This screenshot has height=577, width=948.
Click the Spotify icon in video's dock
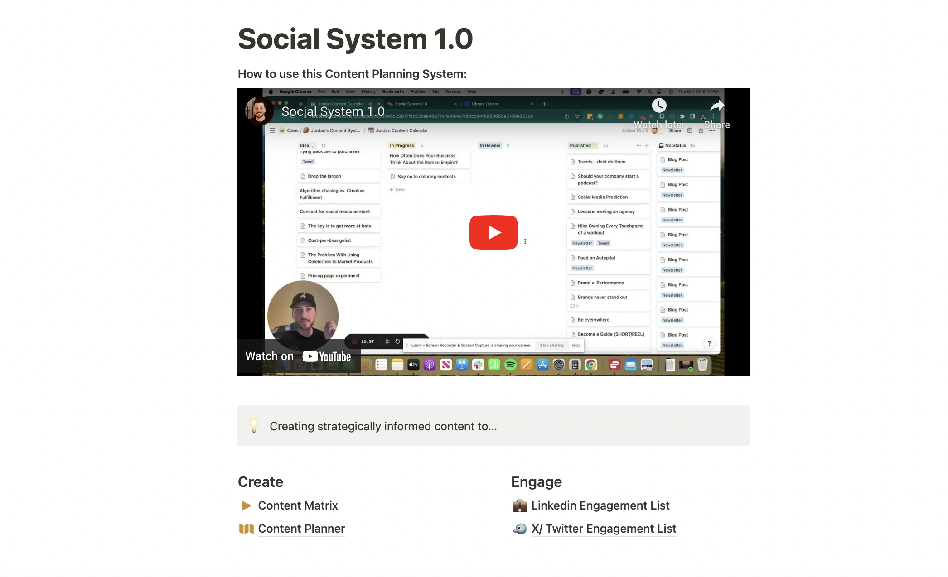(510, 365)
